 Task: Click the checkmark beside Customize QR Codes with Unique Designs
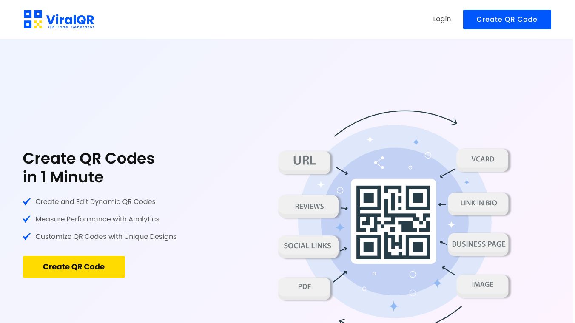[x=27, y=237]
